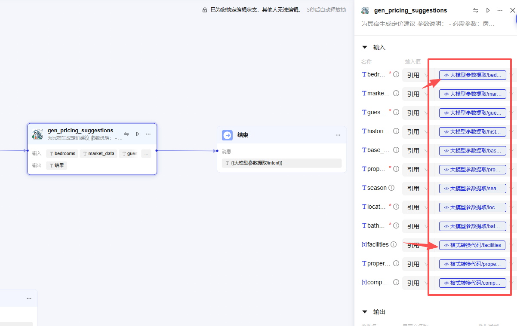Select reference value 大模型参数提取/loc…
Viewport: 517px width, 326px height.
472,207
